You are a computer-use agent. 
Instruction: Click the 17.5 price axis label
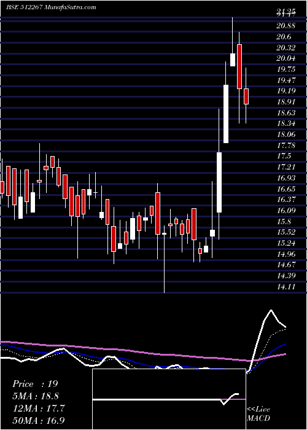pyautogui.click(x=284, y=156)
